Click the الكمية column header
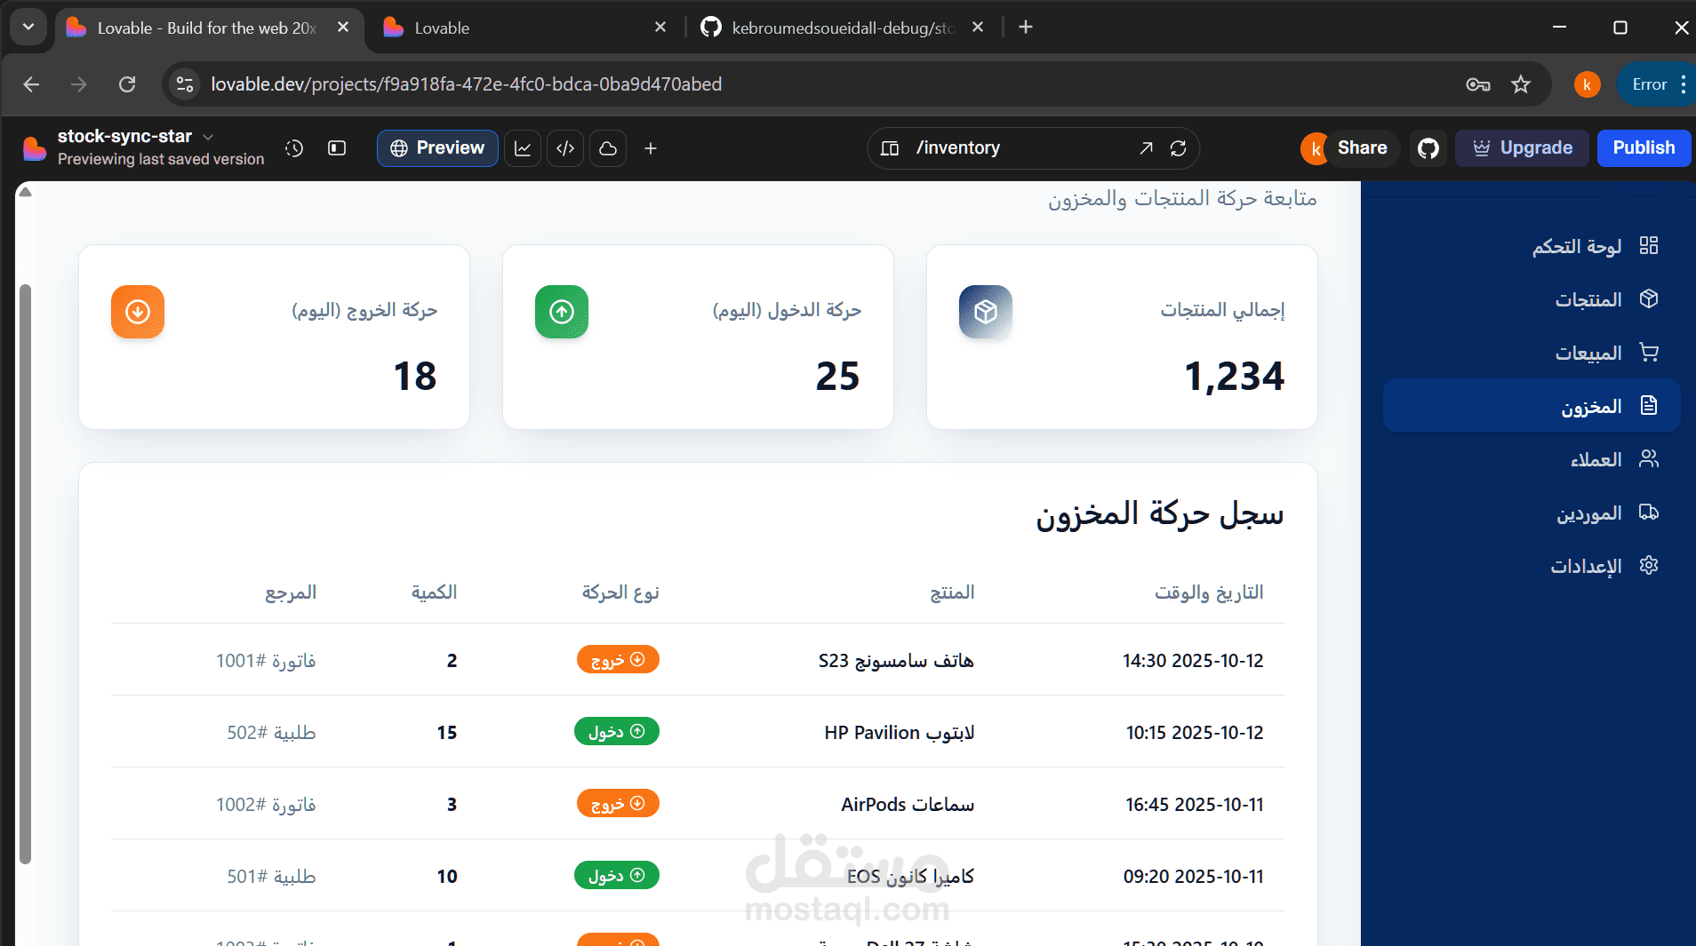1696x946 pixels. tap(434, 592)
